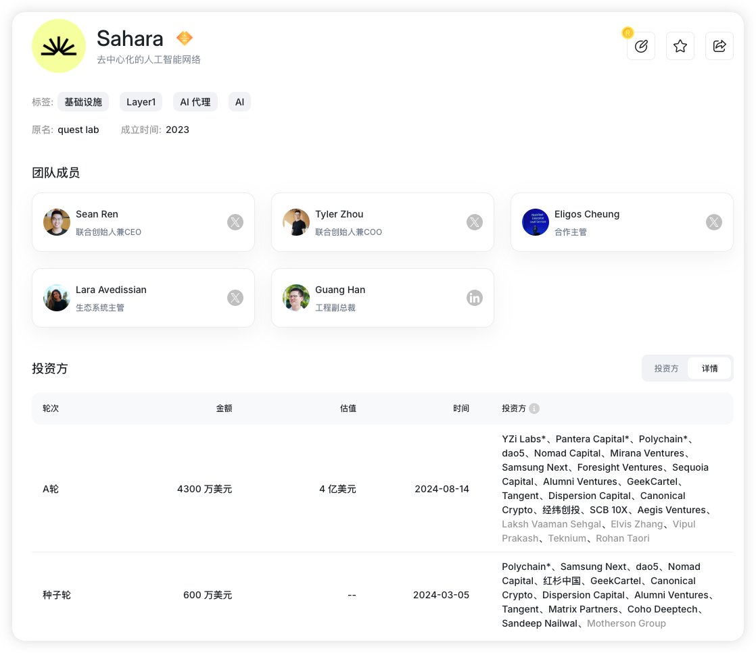
Task: Click the 轮次 column header
Action: (51, 409)
